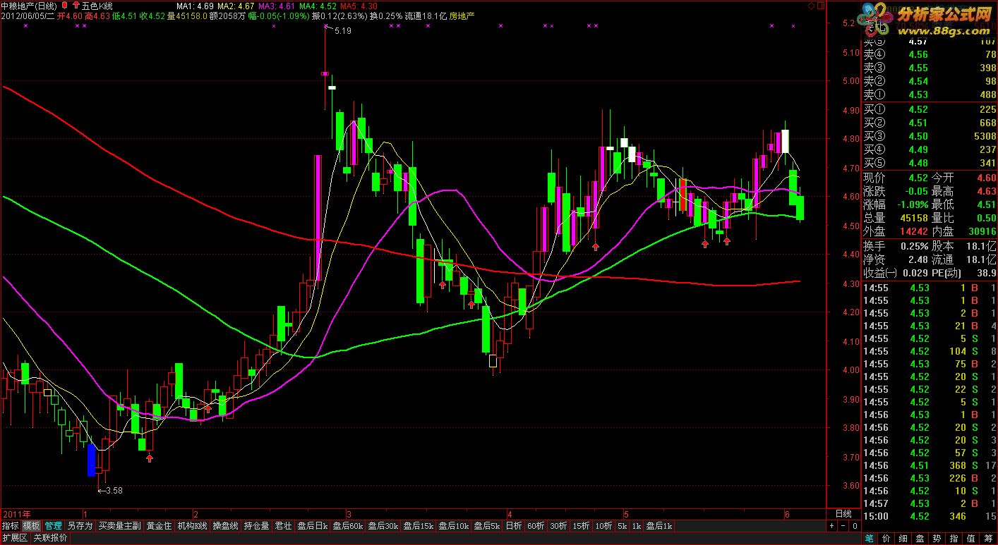Open the 指标 tab

(x=11, y=526)
